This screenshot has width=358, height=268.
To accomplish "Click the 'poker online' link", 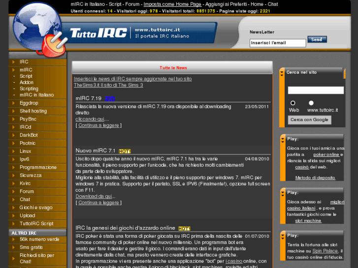I will tap(326, 154).
